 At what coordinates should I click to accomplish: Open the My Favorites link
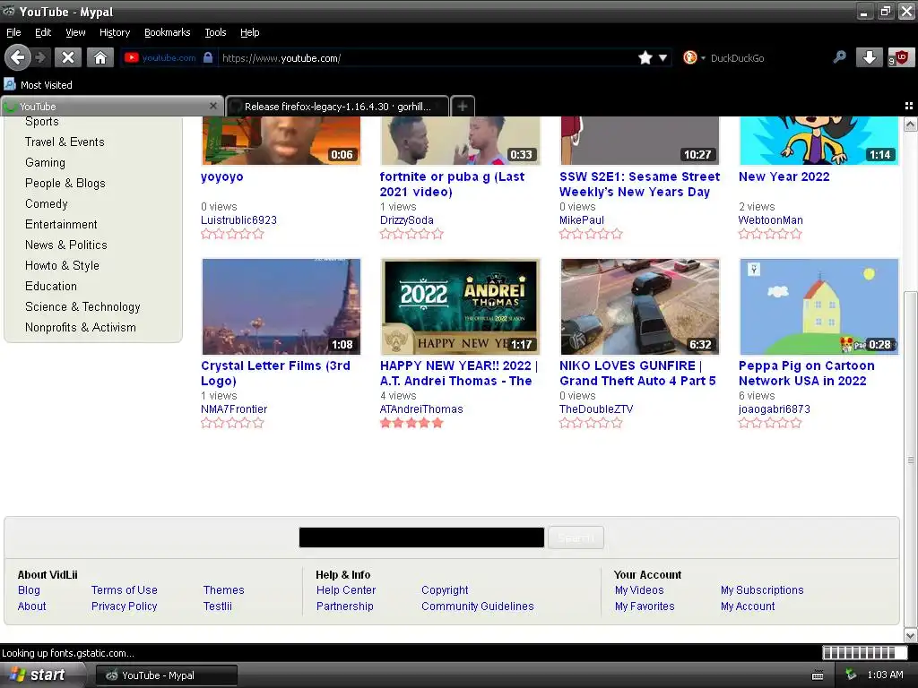click(645, 606)
